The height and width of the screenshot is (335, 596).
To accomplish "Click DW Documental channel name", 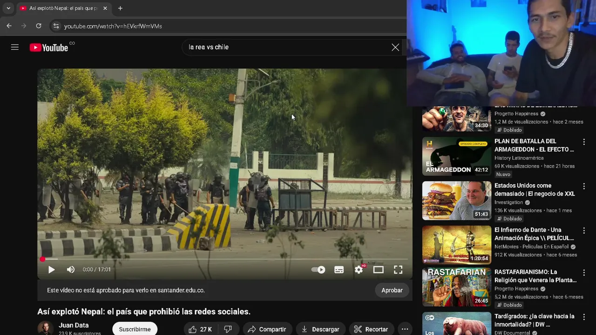I will (x=512, y=333).
